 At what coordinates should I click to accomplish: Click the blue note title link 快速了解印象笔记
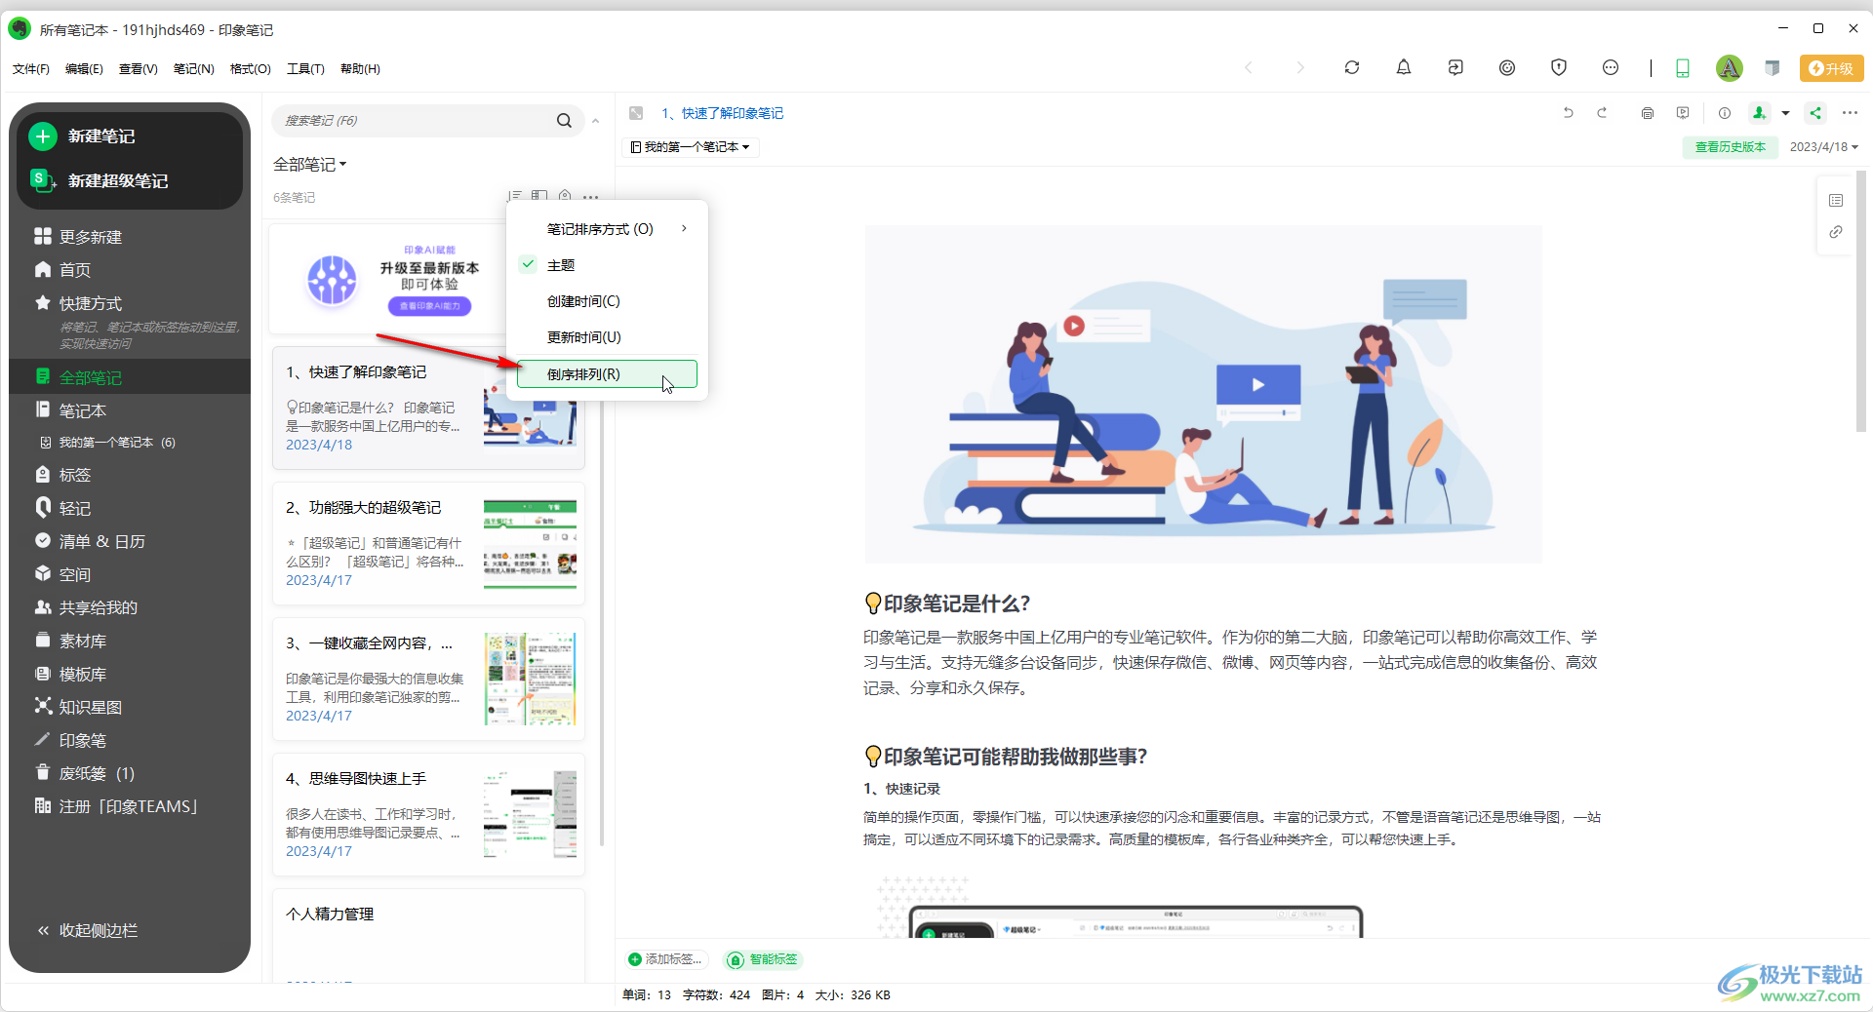pos(722,113)
